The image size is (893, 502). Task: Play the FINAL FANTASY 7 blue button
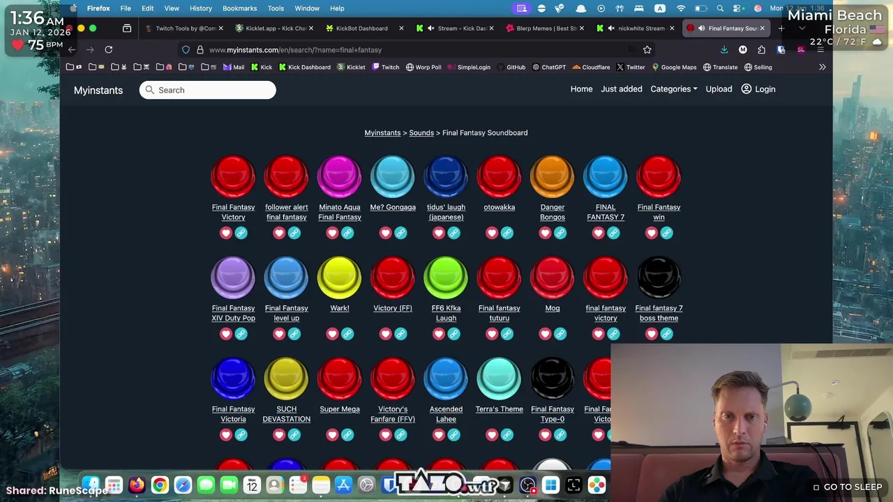click(x=606, y=177)
